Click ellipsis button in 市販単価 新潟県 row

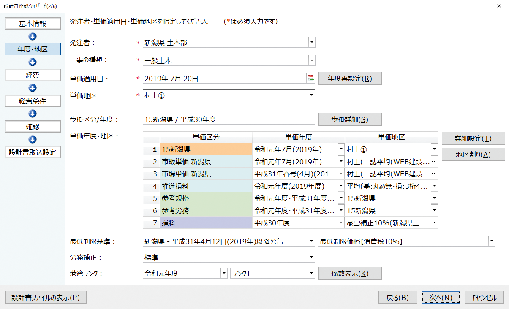434,162
